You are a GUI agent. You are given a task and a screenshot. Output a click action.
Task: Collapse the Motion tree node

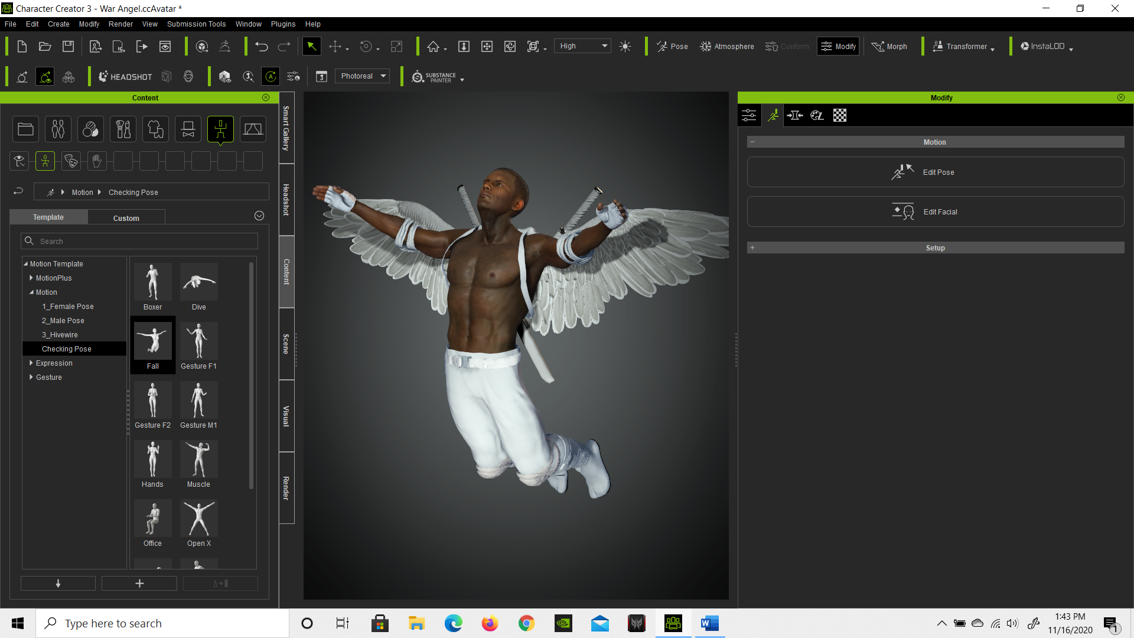coord(31,292)
